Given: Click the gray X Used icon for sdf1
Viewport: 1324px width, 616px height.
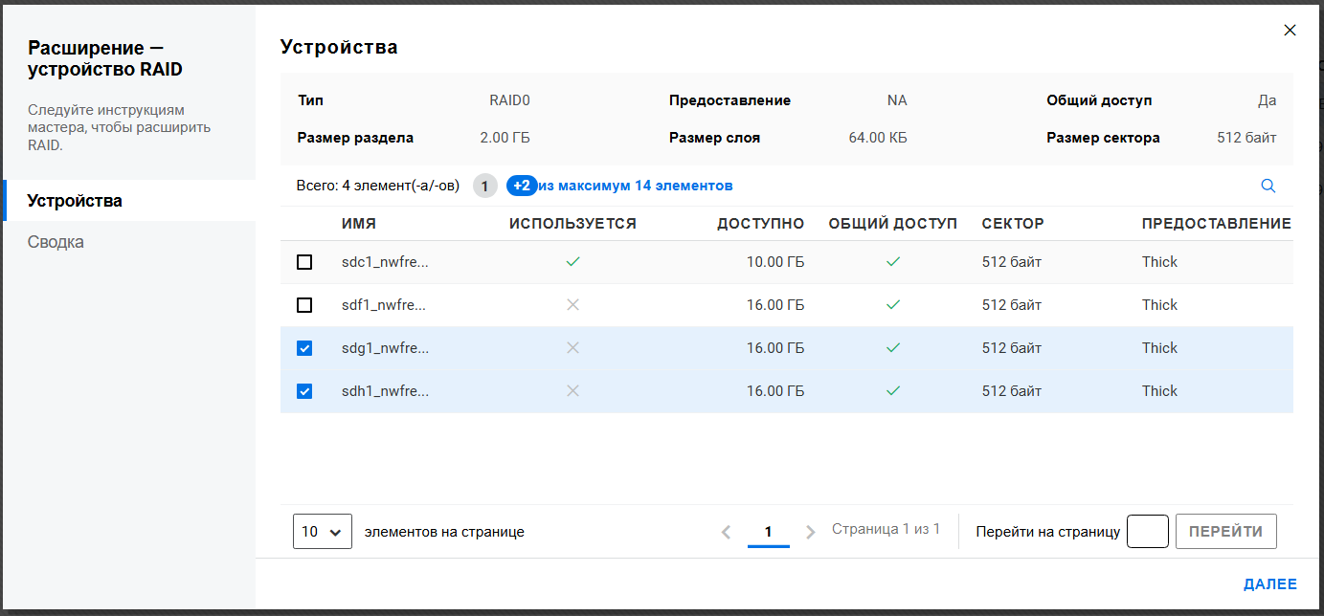Looking at the screenshot, I should click(572, 305).
